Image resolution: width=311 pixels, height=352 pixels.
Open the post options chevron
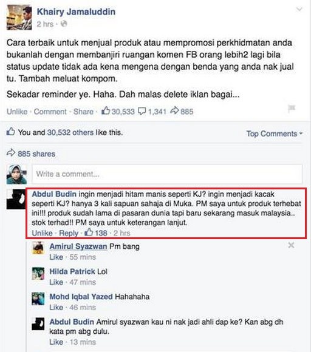(299, 10)
